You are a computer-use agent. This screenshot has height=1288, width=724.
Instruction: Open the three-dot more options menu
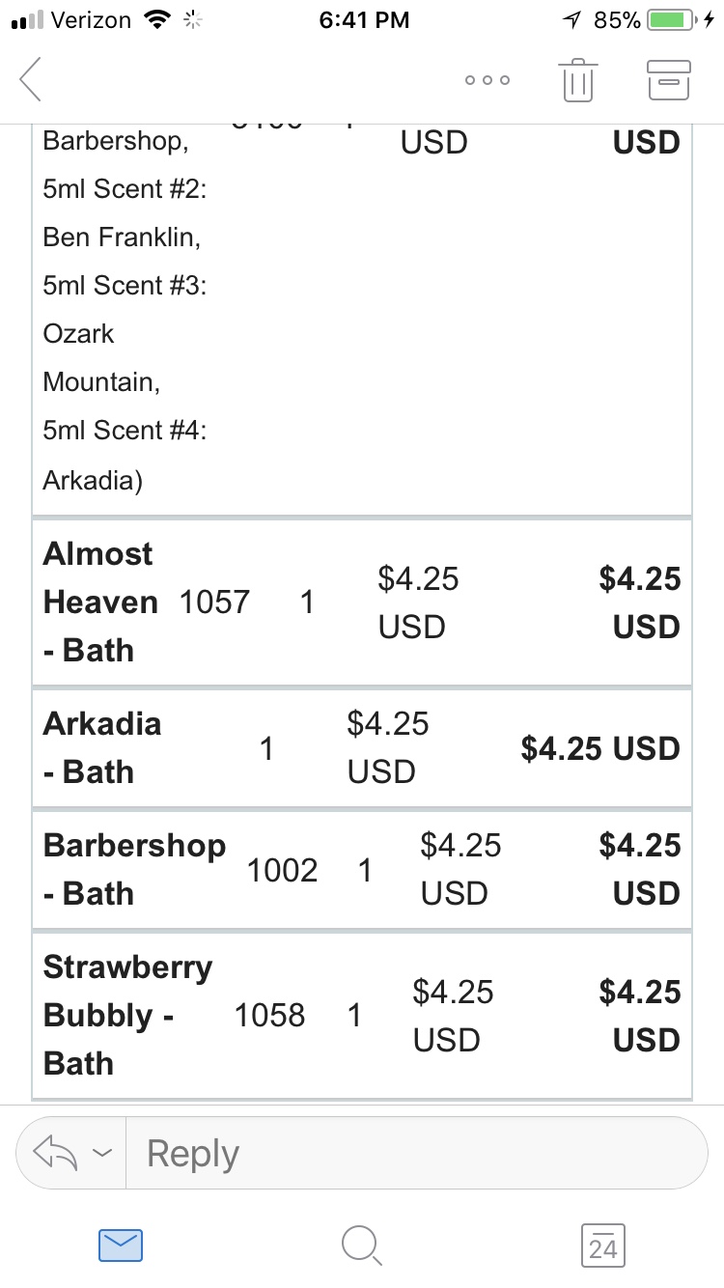(x=487, y=80)
